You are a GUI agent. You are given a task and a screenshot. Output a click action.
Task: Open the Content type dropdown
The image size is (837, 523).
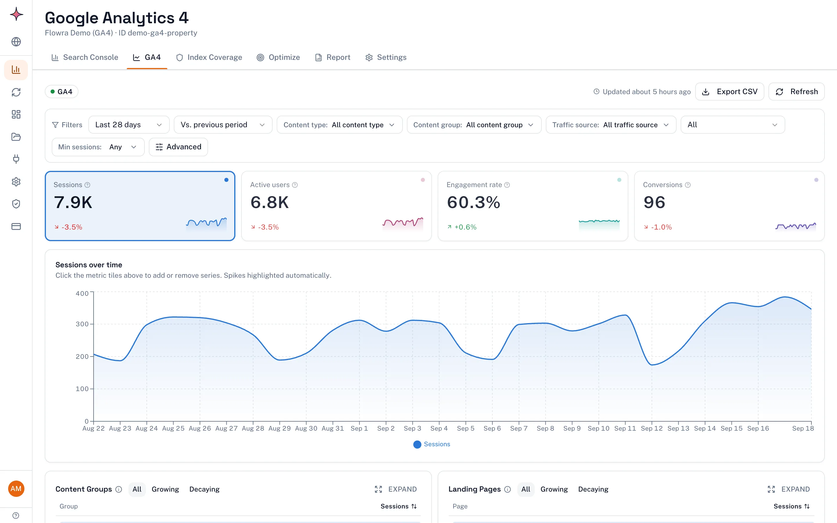[339, 125]
